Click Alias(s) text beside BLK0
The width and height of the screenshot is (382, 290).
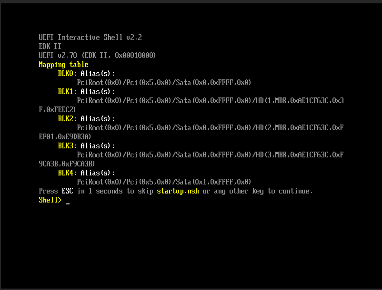(x=98, y=74)
